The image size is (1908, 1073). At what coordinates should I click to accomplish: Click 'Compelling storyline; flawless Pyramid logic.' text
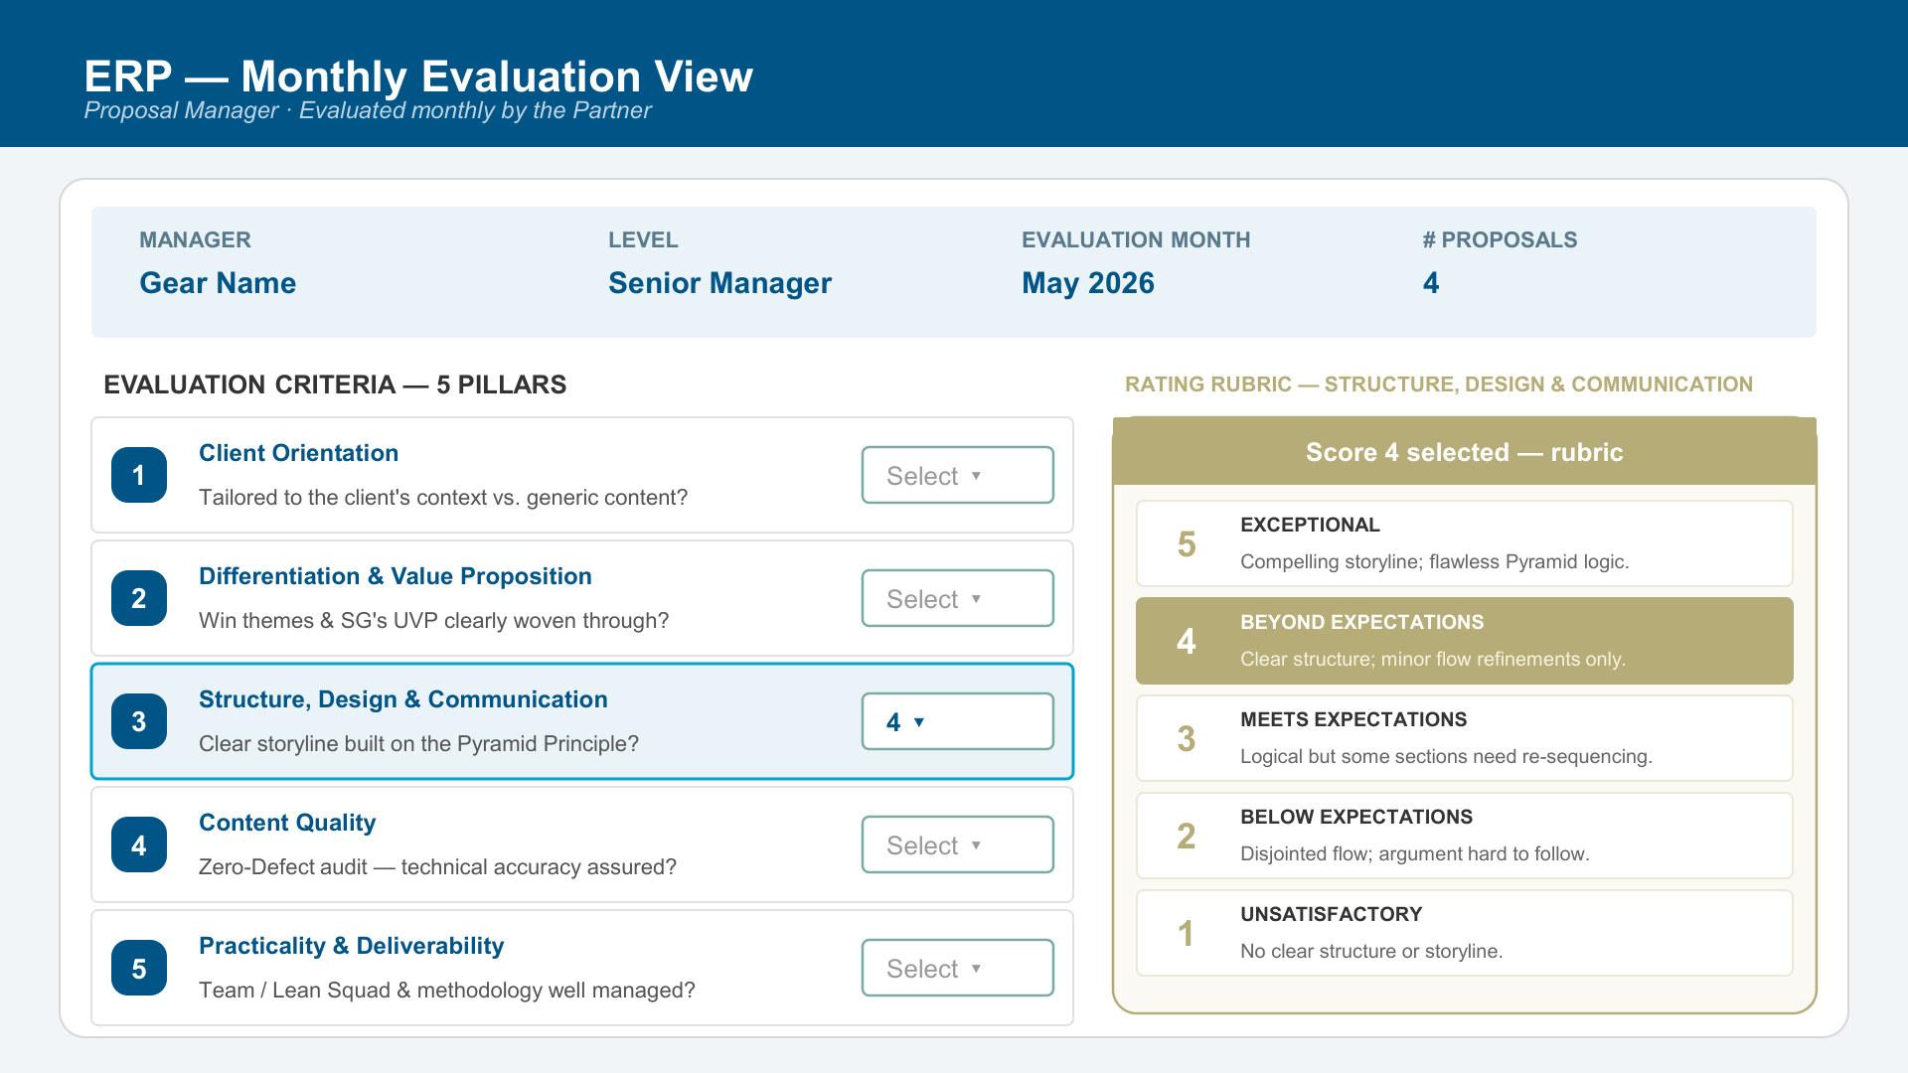pyautogui.click(x=1435, y=561)
